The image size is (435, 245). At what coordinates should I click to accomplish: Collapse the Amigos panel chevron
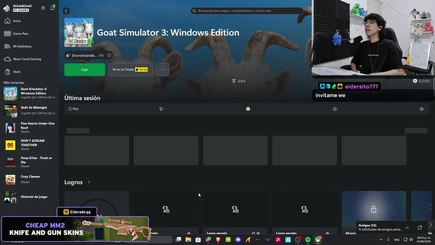click(x=407, y=228)
